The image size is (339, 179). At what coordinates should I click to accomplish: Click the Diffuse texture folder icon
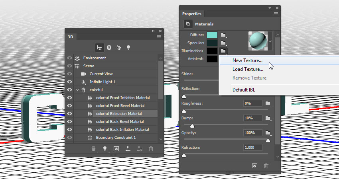point(223,35)
